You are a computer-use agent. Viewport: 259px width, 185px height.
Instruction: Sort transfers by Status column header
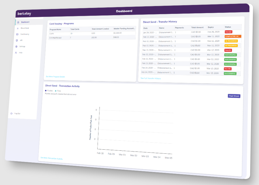228,27
